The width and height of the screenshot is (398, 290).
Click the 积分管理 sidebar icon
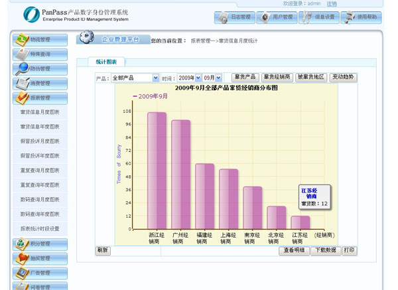(x=22, y=244)
